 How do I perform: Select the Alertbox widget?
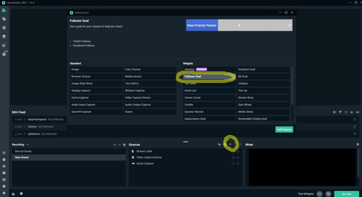[209, 69]
